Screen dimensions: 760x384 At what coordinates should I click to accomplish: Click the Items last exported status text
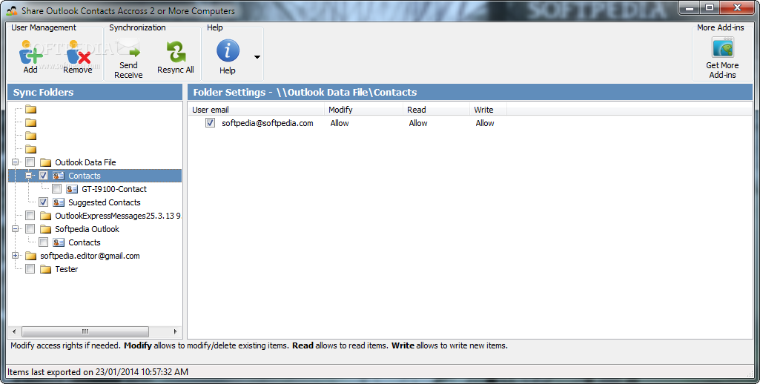point(98,372)
